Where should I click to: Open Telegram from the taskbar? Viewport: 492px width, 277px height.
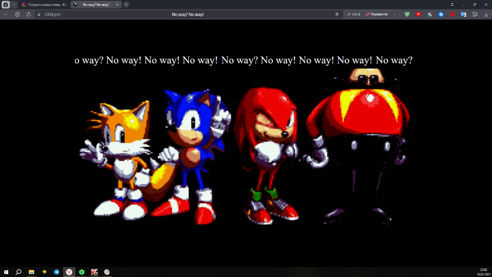(57, 272)
